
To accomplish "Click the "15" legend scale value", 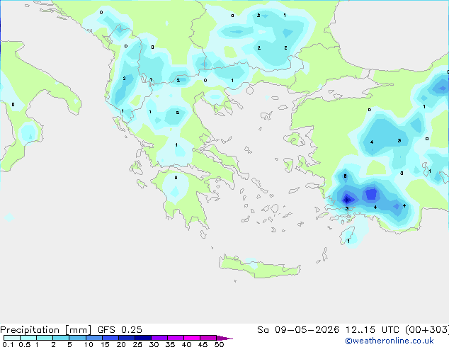I will click(105, 344).
